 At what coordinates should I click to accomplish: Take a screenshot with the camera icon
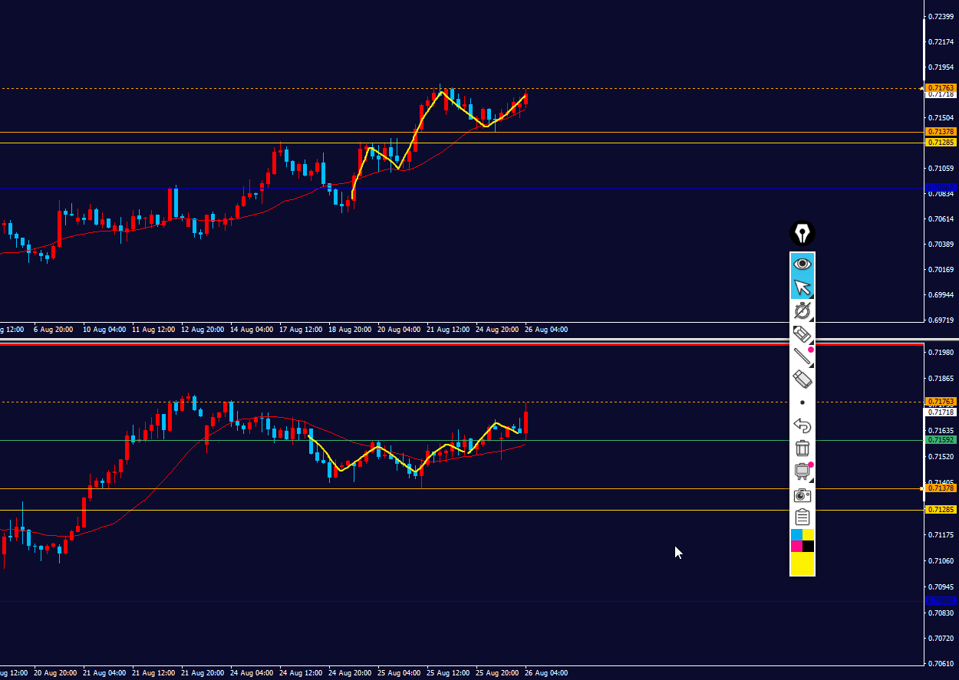802,494
